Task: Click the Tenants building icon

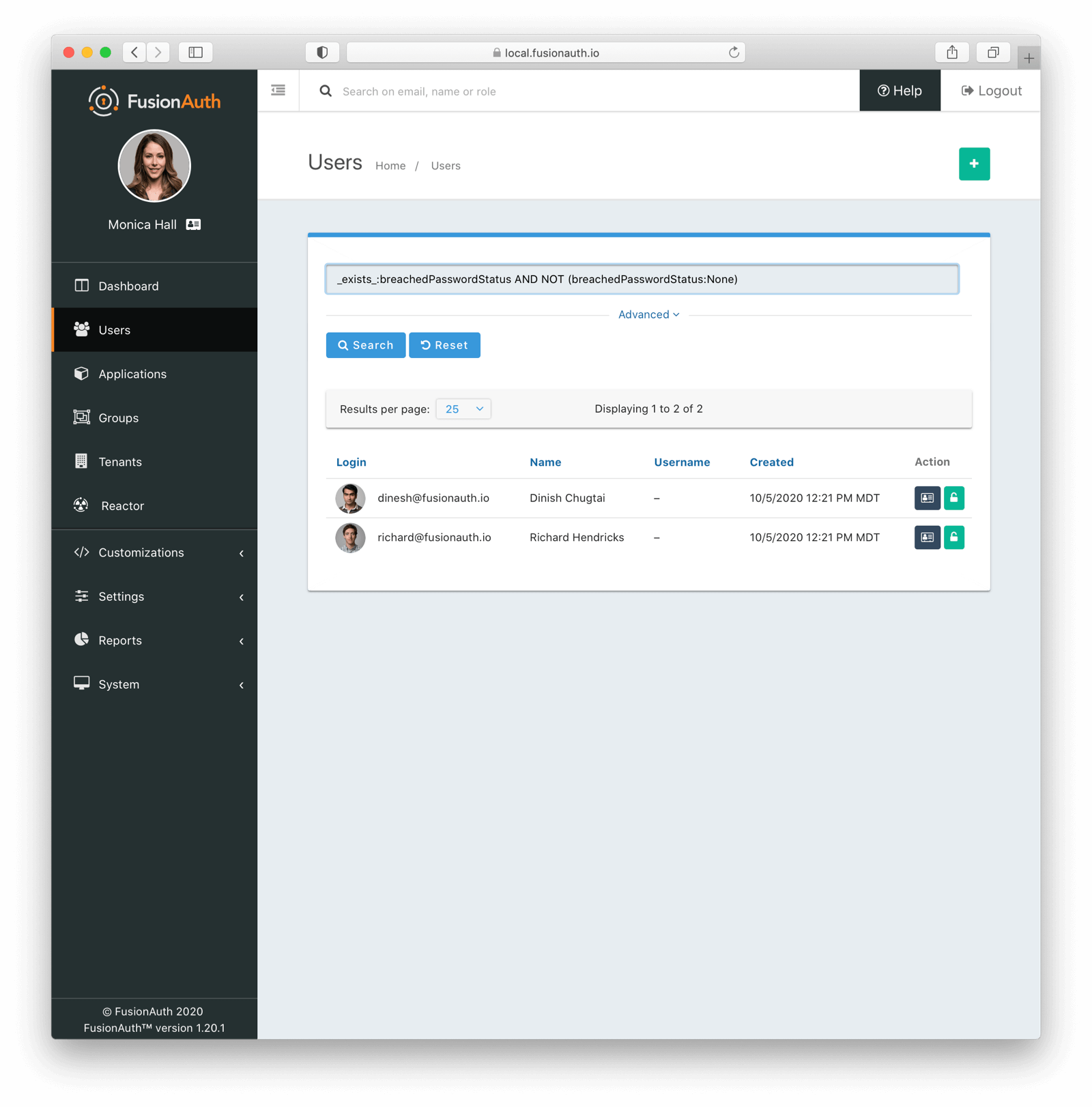Action: point(81,461)
